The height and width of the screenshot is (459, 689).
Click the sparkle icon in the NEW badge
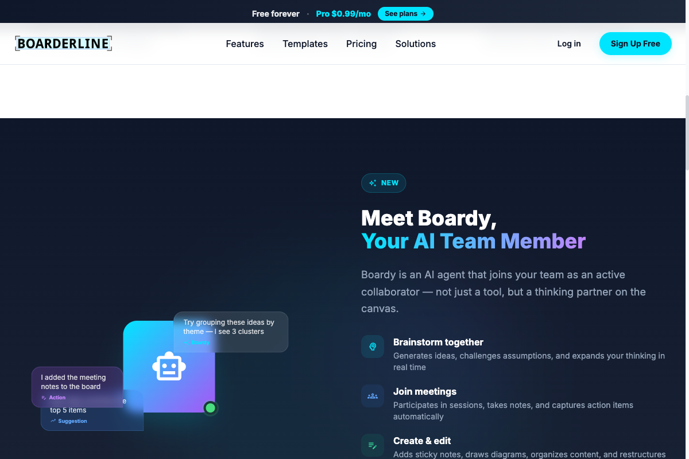click(371, 182)
